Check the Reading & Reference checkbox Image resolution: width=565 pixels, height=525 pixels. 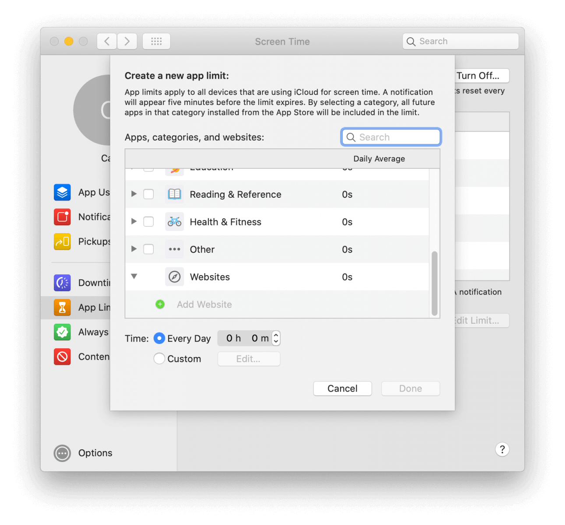tap(149, 194)
